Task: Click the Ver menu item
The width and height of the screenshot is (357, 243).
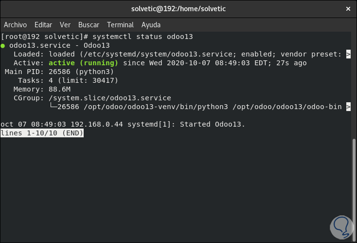Action: [65, 24]
